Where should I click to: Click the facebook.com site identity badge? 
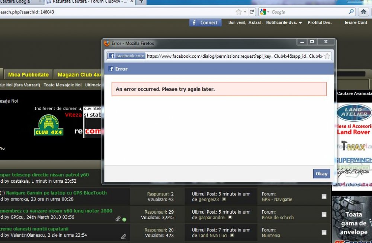(x=126, y=56)
